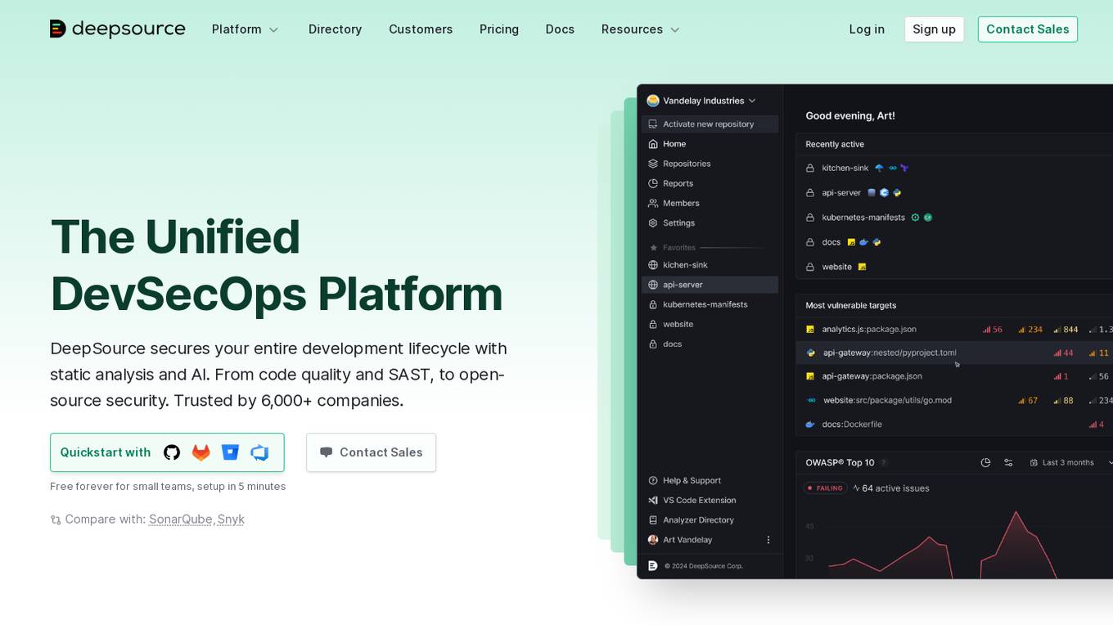Click the header Contact Sales button

(x=1027, y=29)
